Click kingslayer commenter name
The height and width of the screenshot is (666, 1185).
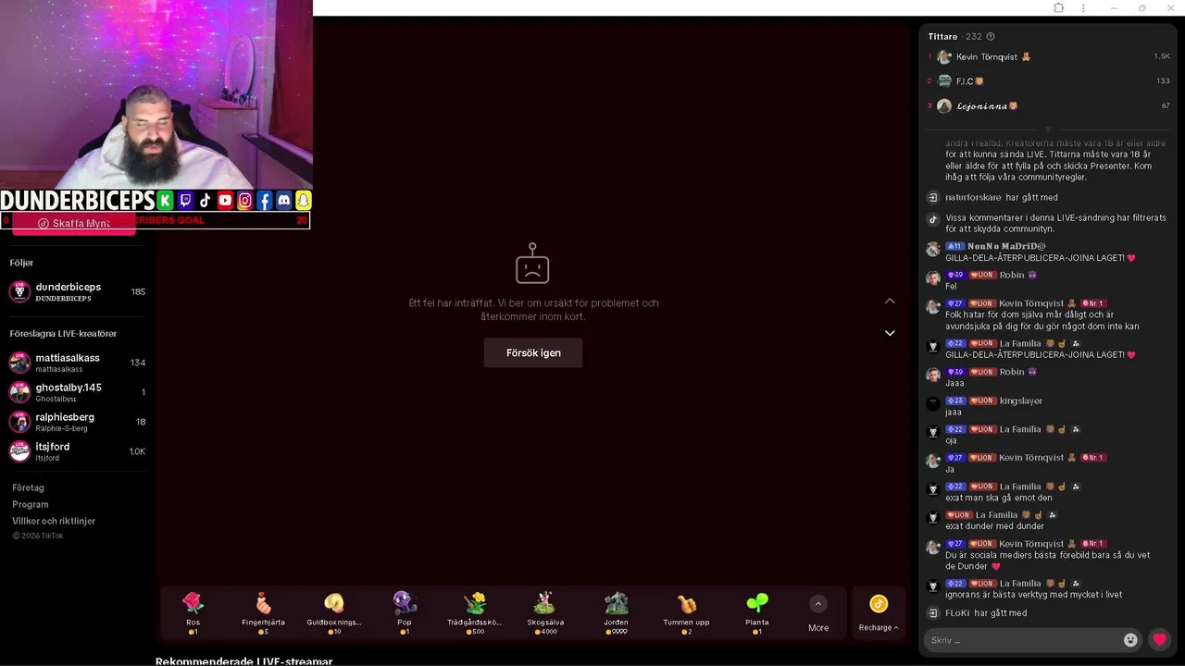click(x=1021, y=401)
